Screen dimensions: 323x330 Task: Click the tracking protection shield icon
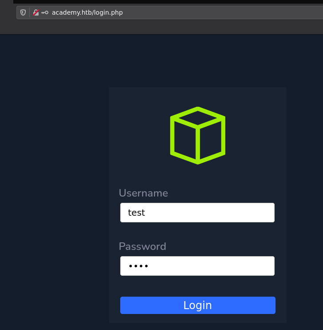coord(23,12)
